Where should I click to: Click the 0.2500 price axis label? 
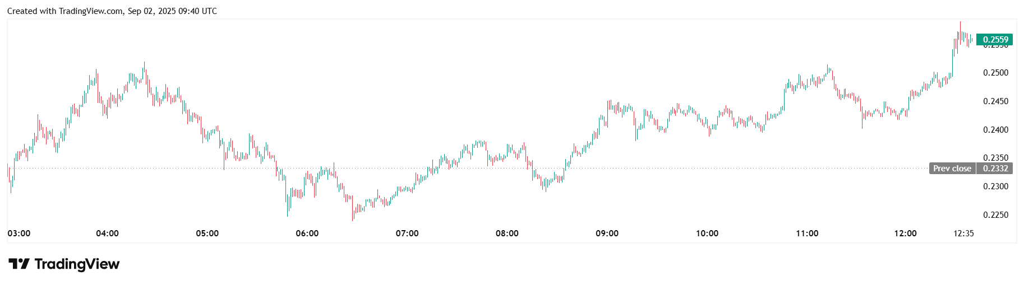995,73
